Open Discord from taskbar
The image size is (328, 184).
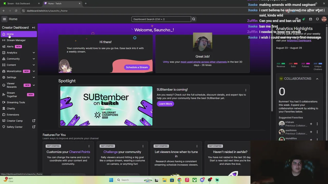(x=202, y=180)
